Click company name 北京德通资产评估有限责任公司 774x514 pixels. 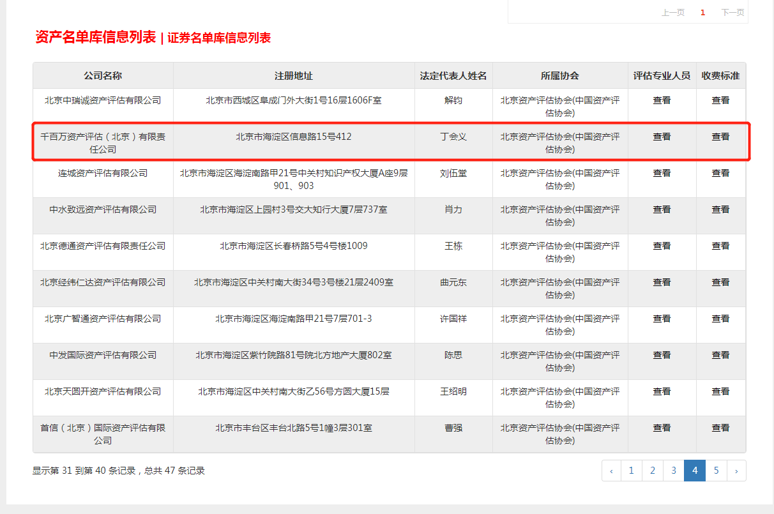(x=103, y=246)
